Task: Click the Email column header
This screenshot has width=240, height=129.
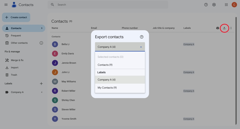Action: click(94, 28)
